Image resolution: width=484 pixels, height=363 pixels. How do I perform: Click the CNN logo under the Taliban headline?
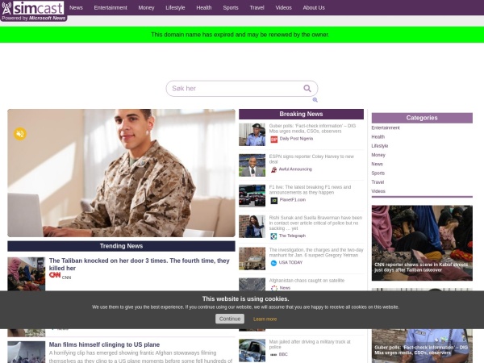(55, 275)
